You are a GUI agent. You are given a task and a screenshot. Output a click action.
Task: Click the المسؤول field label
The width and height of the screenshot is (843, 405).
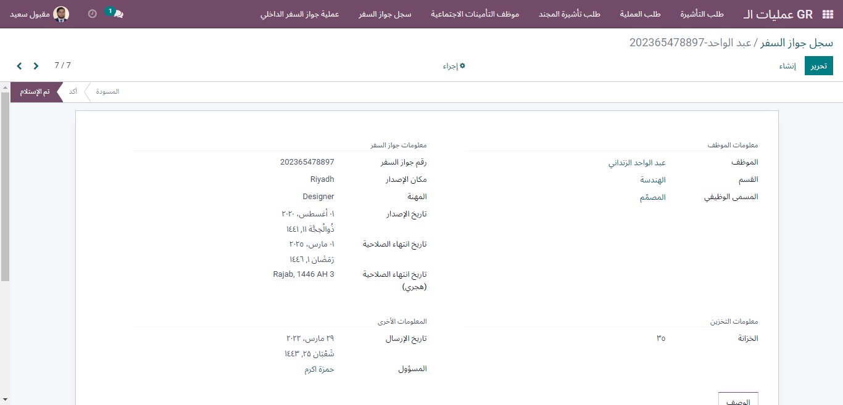pyautogui.click(x=413, y=369)
